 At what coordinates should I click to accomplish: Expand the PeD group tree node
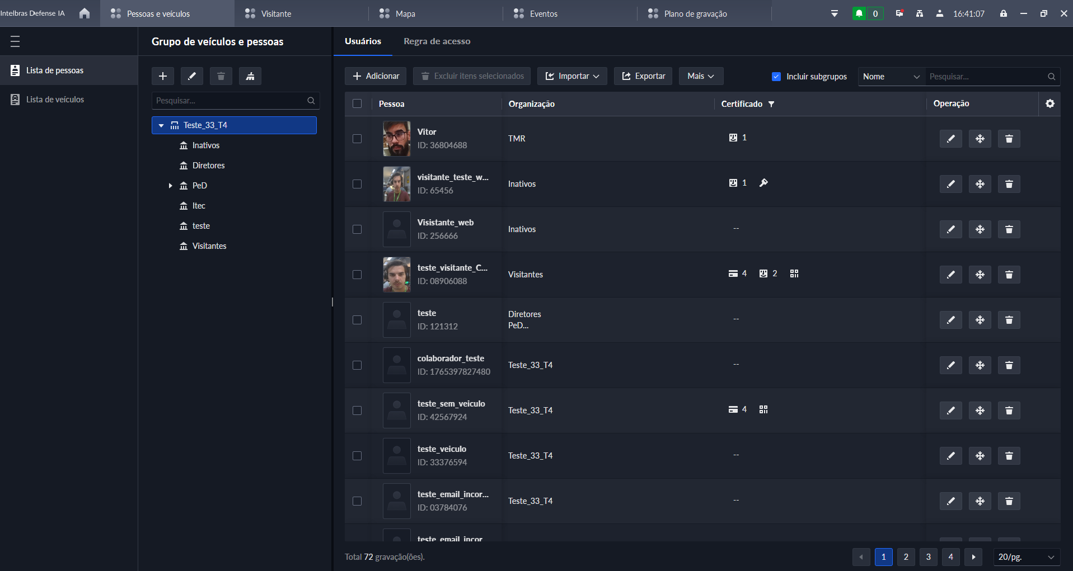tap(171, 186)
